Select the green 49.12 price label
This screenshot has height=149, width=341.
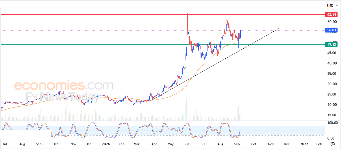[x=331, y=44]
